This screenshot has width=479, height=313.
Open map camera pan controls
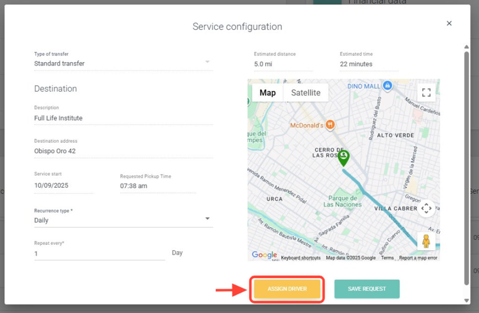pyautogui.click(x=426, y=208)
